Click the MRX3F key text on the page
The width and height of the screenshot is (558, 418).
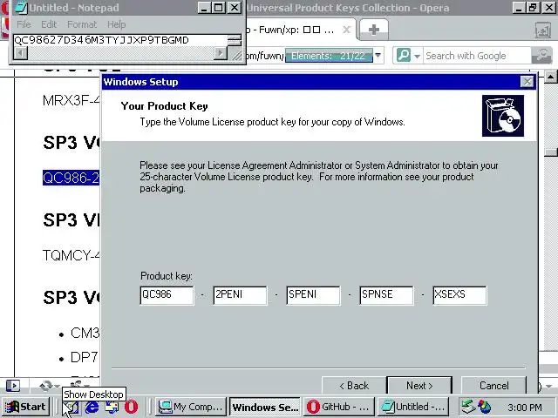click(x=71, y=100)
